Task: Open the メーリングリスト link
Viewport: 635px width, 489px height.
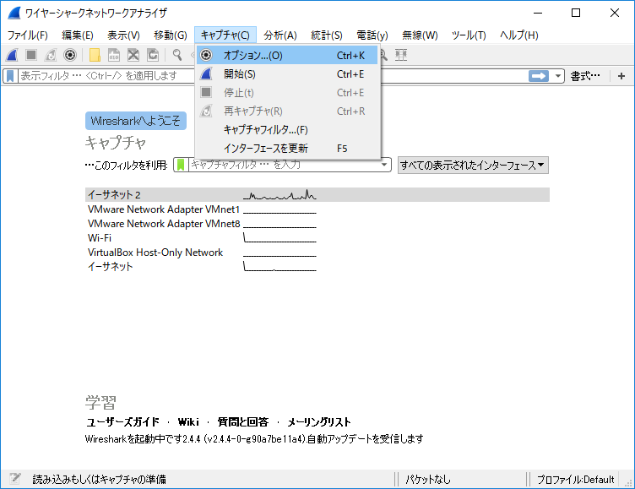Action: (319, 421)
